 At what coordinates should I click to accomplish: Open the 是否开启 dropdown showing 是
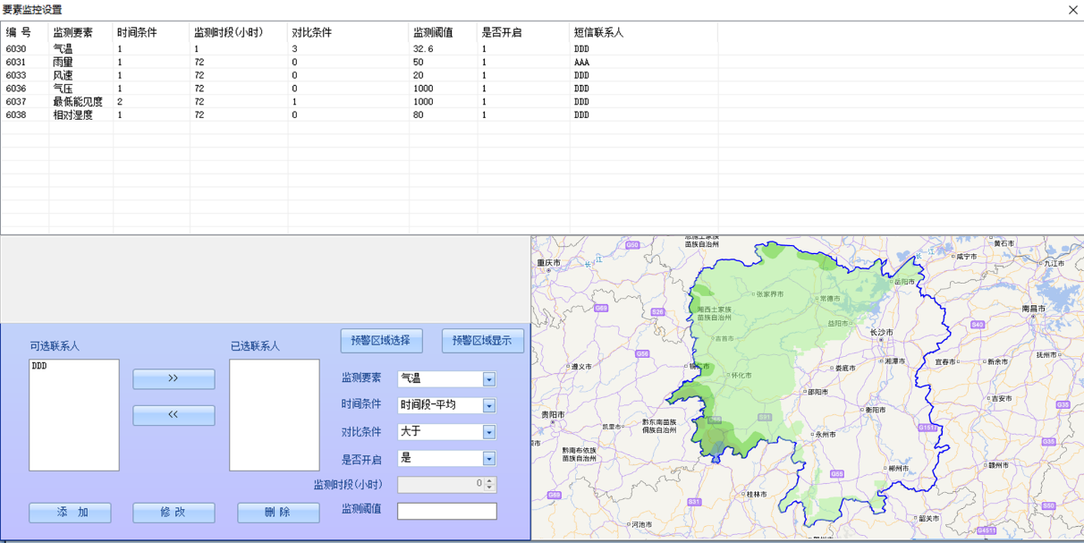pyautogui.click(x=488, y=458)
